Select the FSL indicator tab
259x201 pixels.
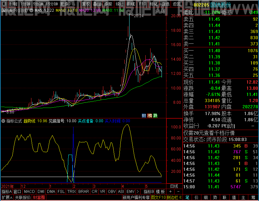click(61, 192)
